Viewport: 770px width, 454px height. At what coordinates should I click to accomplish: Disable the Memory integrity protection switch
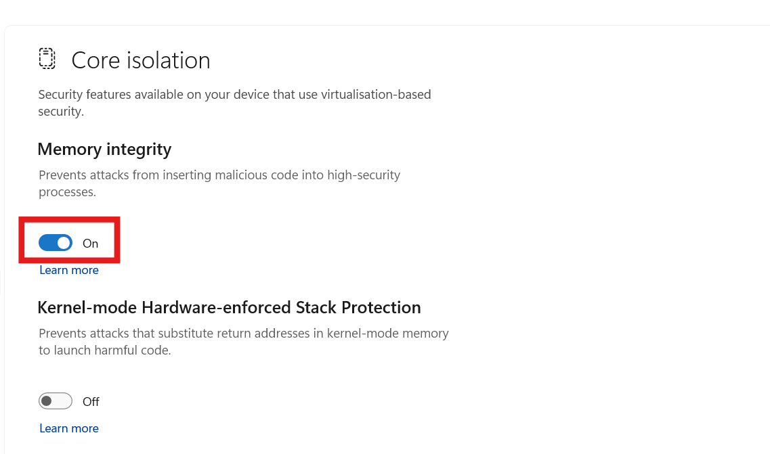(x=56, y=242)
